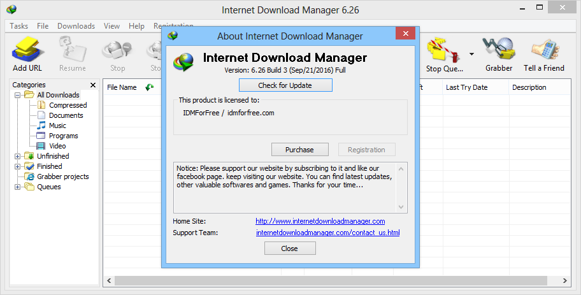Click the version 6.26 Build 3 text

click(x=285, y=70)
